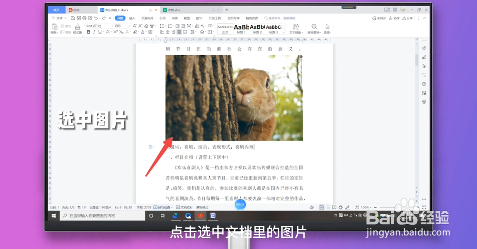Open the 插入 (Insert) ribbon tab

(132, 18)
